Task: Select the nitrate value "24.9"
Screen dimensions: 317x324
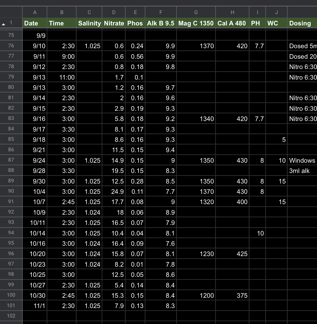Action: pyautogui.click(x=114, y=192)
